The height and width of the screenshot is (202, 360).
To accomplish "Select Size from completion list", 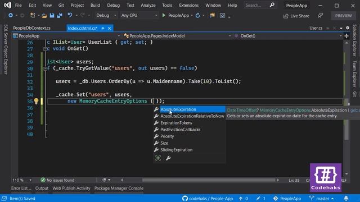I will [164, 143].
